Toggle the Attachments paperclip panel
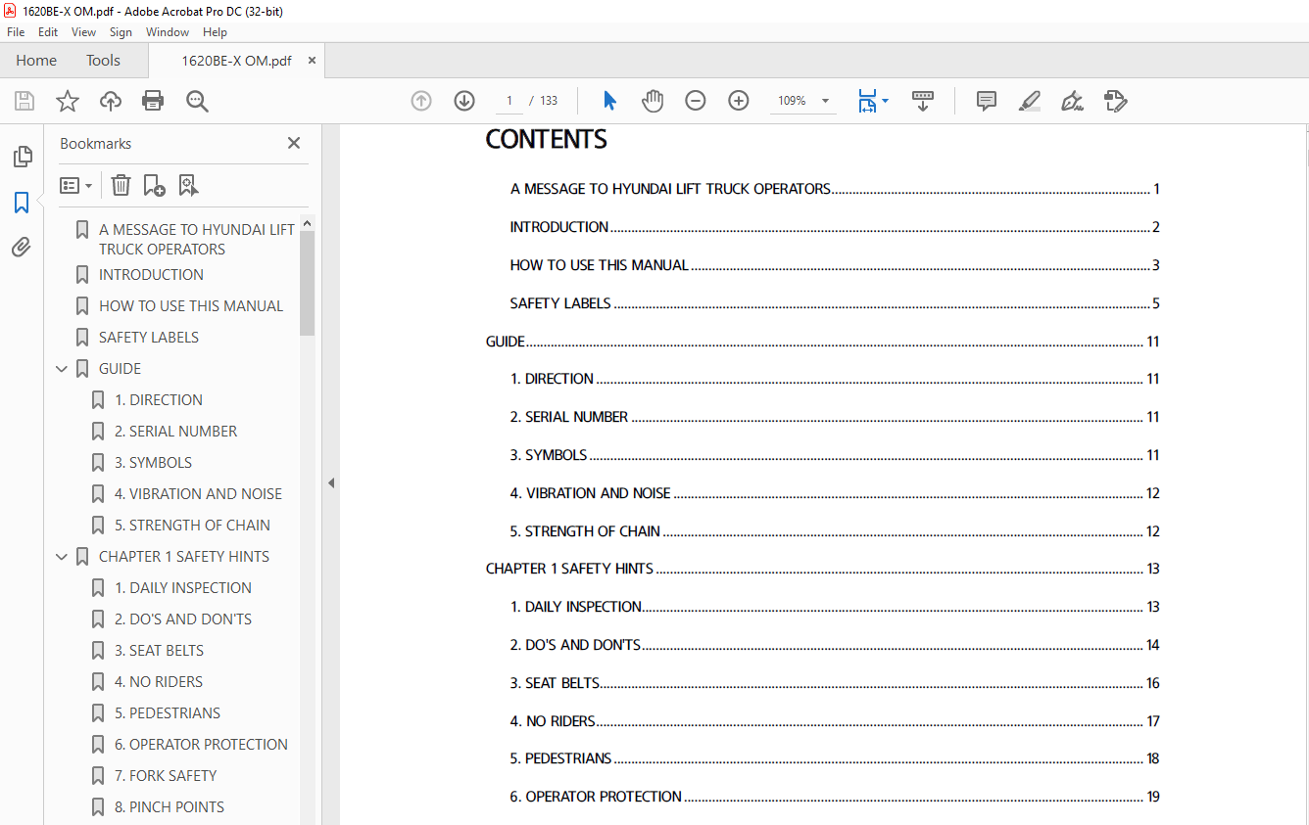 pos(22,248)
